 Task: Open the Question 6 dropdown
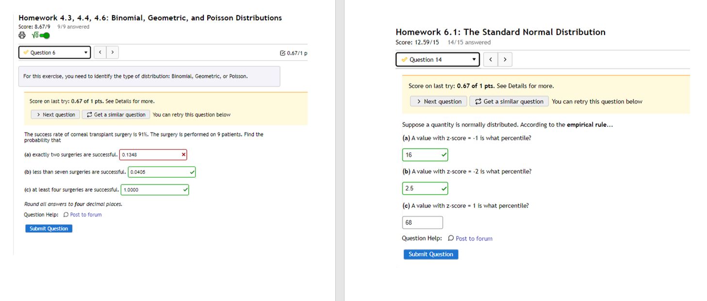tap(54, 52)
